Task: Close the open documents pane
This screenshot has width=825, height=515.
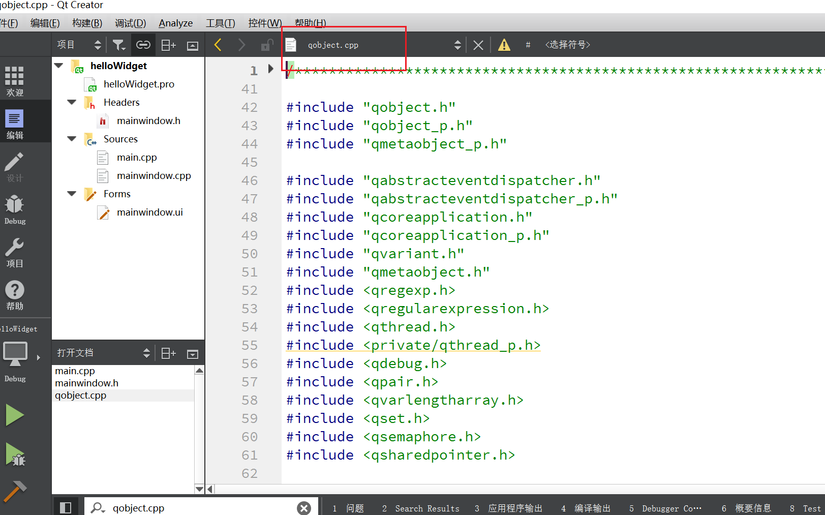Action: click(193, 354)
